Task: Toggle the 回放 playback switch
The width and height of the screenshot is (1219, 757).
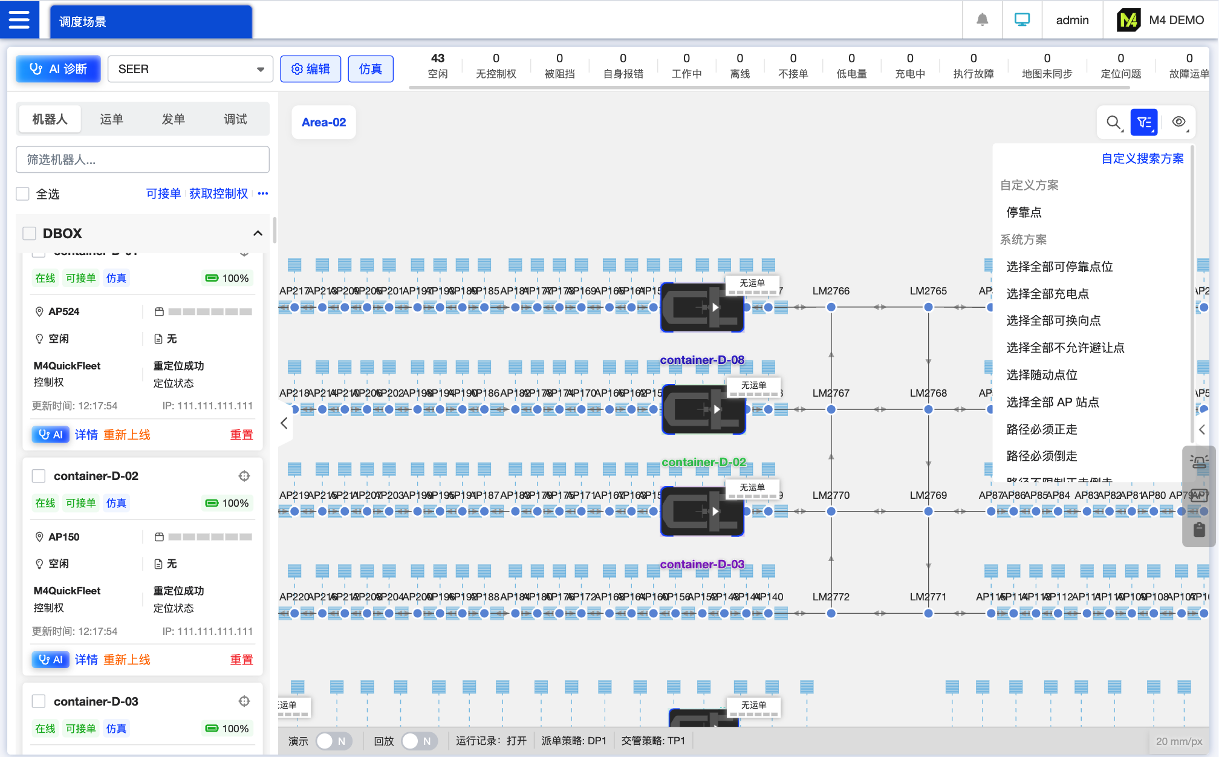Action: pyautogui.click(x=418, y=741)
